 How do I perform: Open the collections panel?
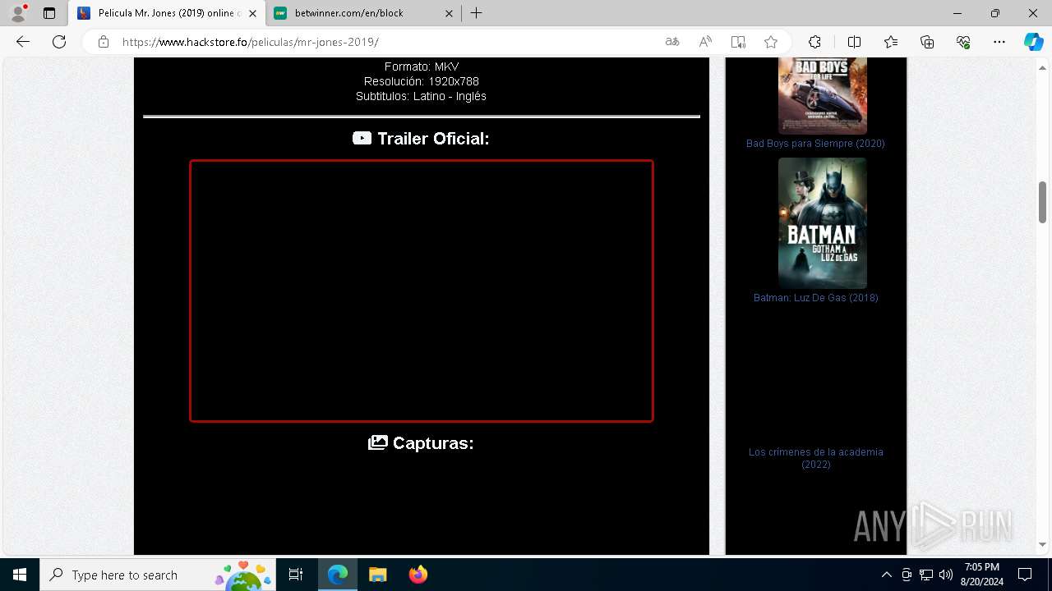[x=927, y=42]
